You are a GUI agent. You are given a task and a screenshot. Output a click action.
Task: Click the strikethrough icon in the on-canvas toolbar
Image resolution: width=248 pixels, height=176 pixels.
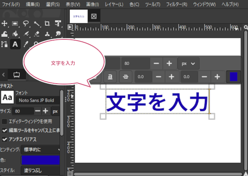click(x=126, y=77)
